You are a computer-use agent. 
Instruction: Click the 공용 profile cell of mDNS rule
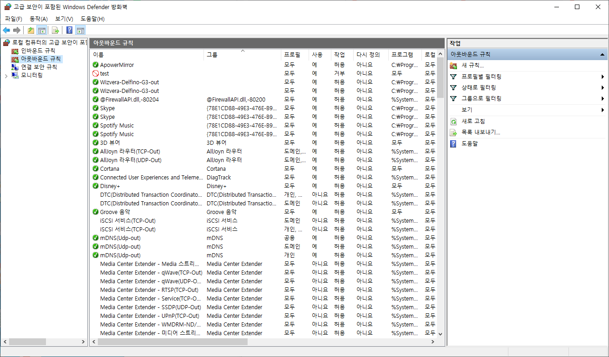[289, 238]
